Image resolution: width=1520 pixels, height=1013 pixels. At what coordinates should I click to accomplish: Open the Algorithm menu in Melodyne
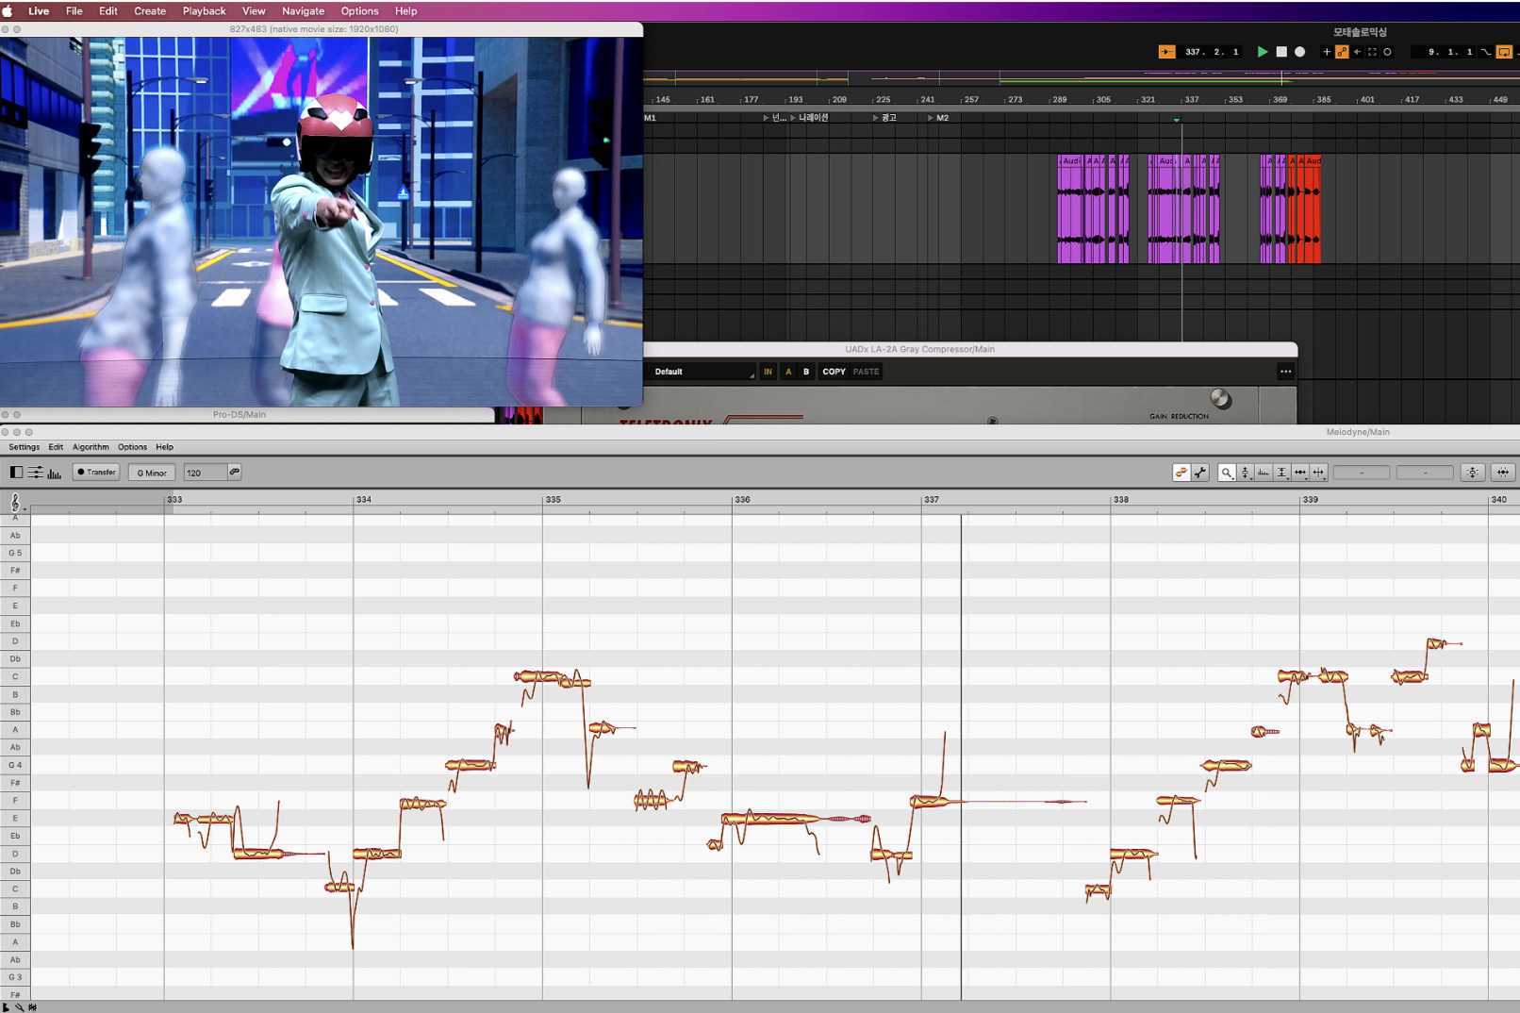point(91,447)
